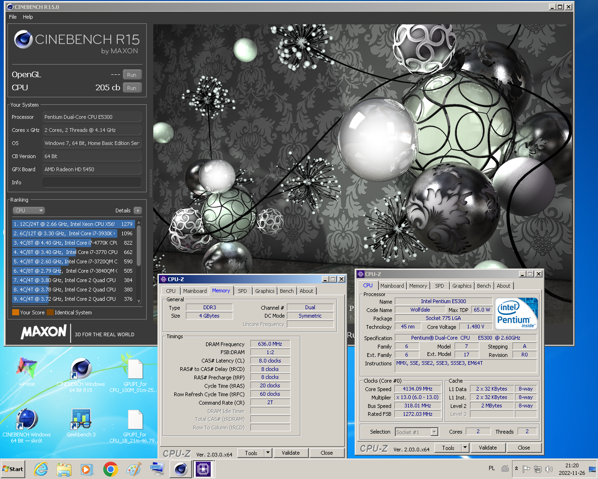Launch Windows Media Player from taskbar
This screenshot has height=479, width=598.
[87, 469]
